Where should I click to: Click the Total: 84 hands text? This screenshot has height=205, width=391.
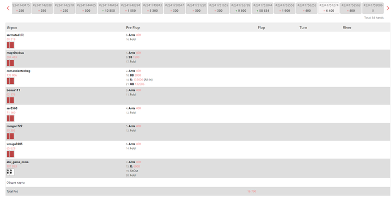click(374, 18)
